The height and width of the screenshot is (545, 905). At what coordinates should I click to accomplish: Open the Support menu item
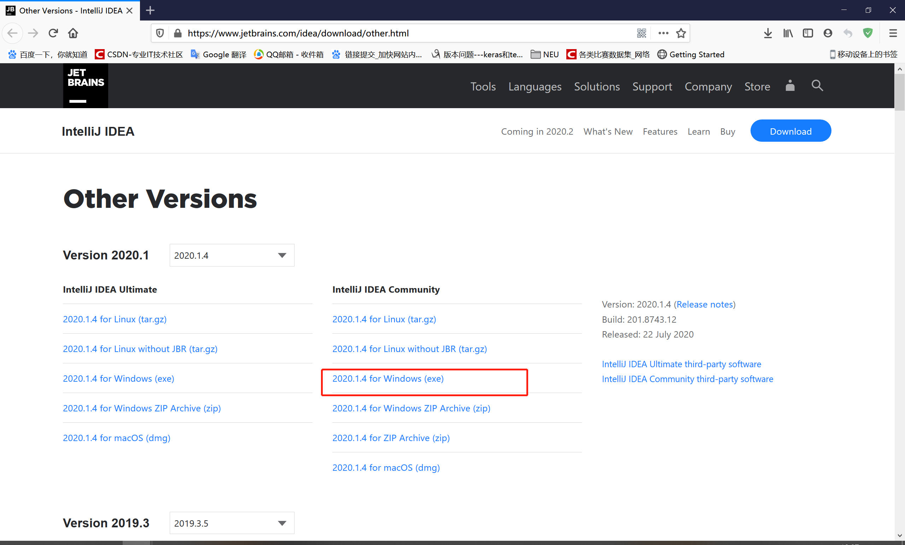(652, 87)
